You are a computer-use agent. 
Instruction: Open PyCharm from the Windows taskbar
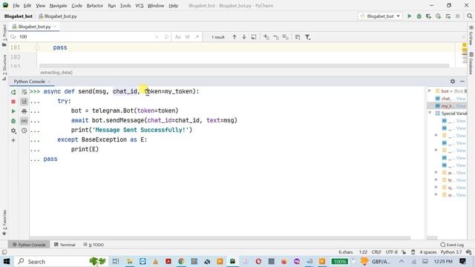pyautogui.click(x=232, y=261)
